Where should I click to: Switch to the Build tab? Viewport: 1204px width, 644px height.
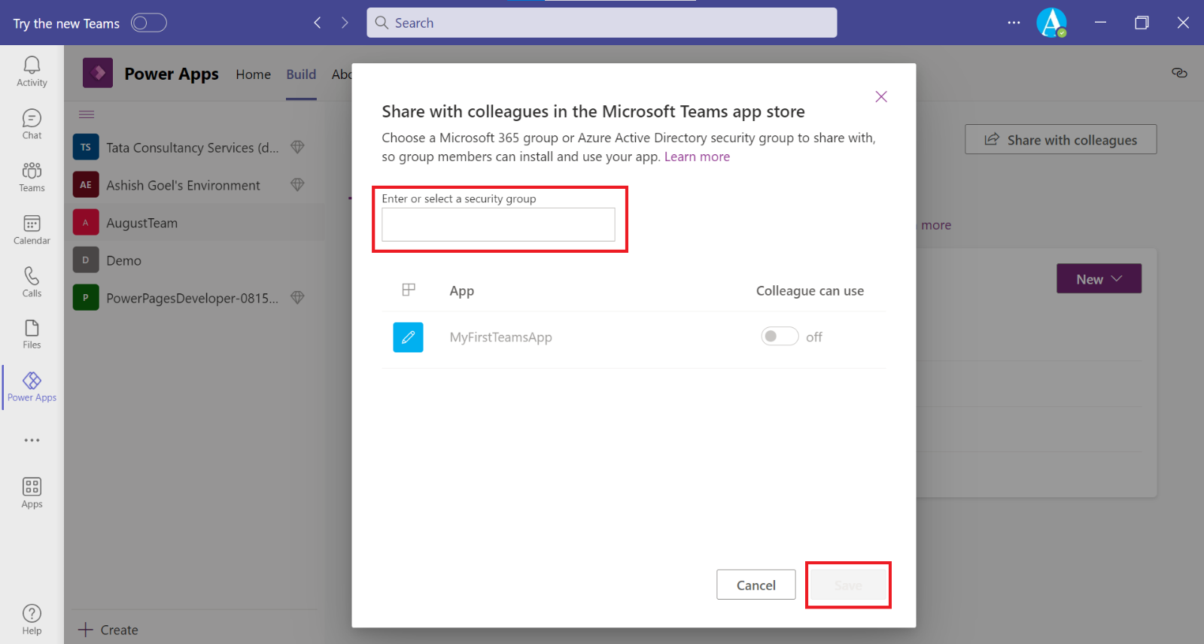301,74
